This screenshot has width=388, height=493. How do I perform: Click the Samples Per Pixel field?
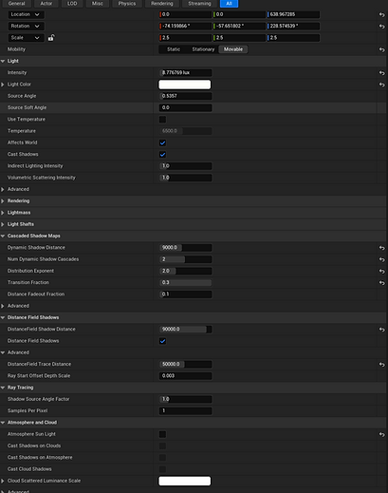(185, 411)
